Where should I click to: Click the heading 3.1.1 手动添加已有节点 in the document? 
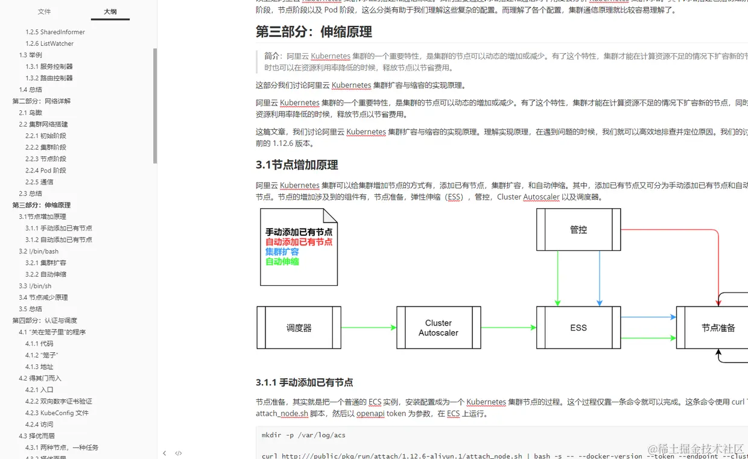(x=304, y=382)
